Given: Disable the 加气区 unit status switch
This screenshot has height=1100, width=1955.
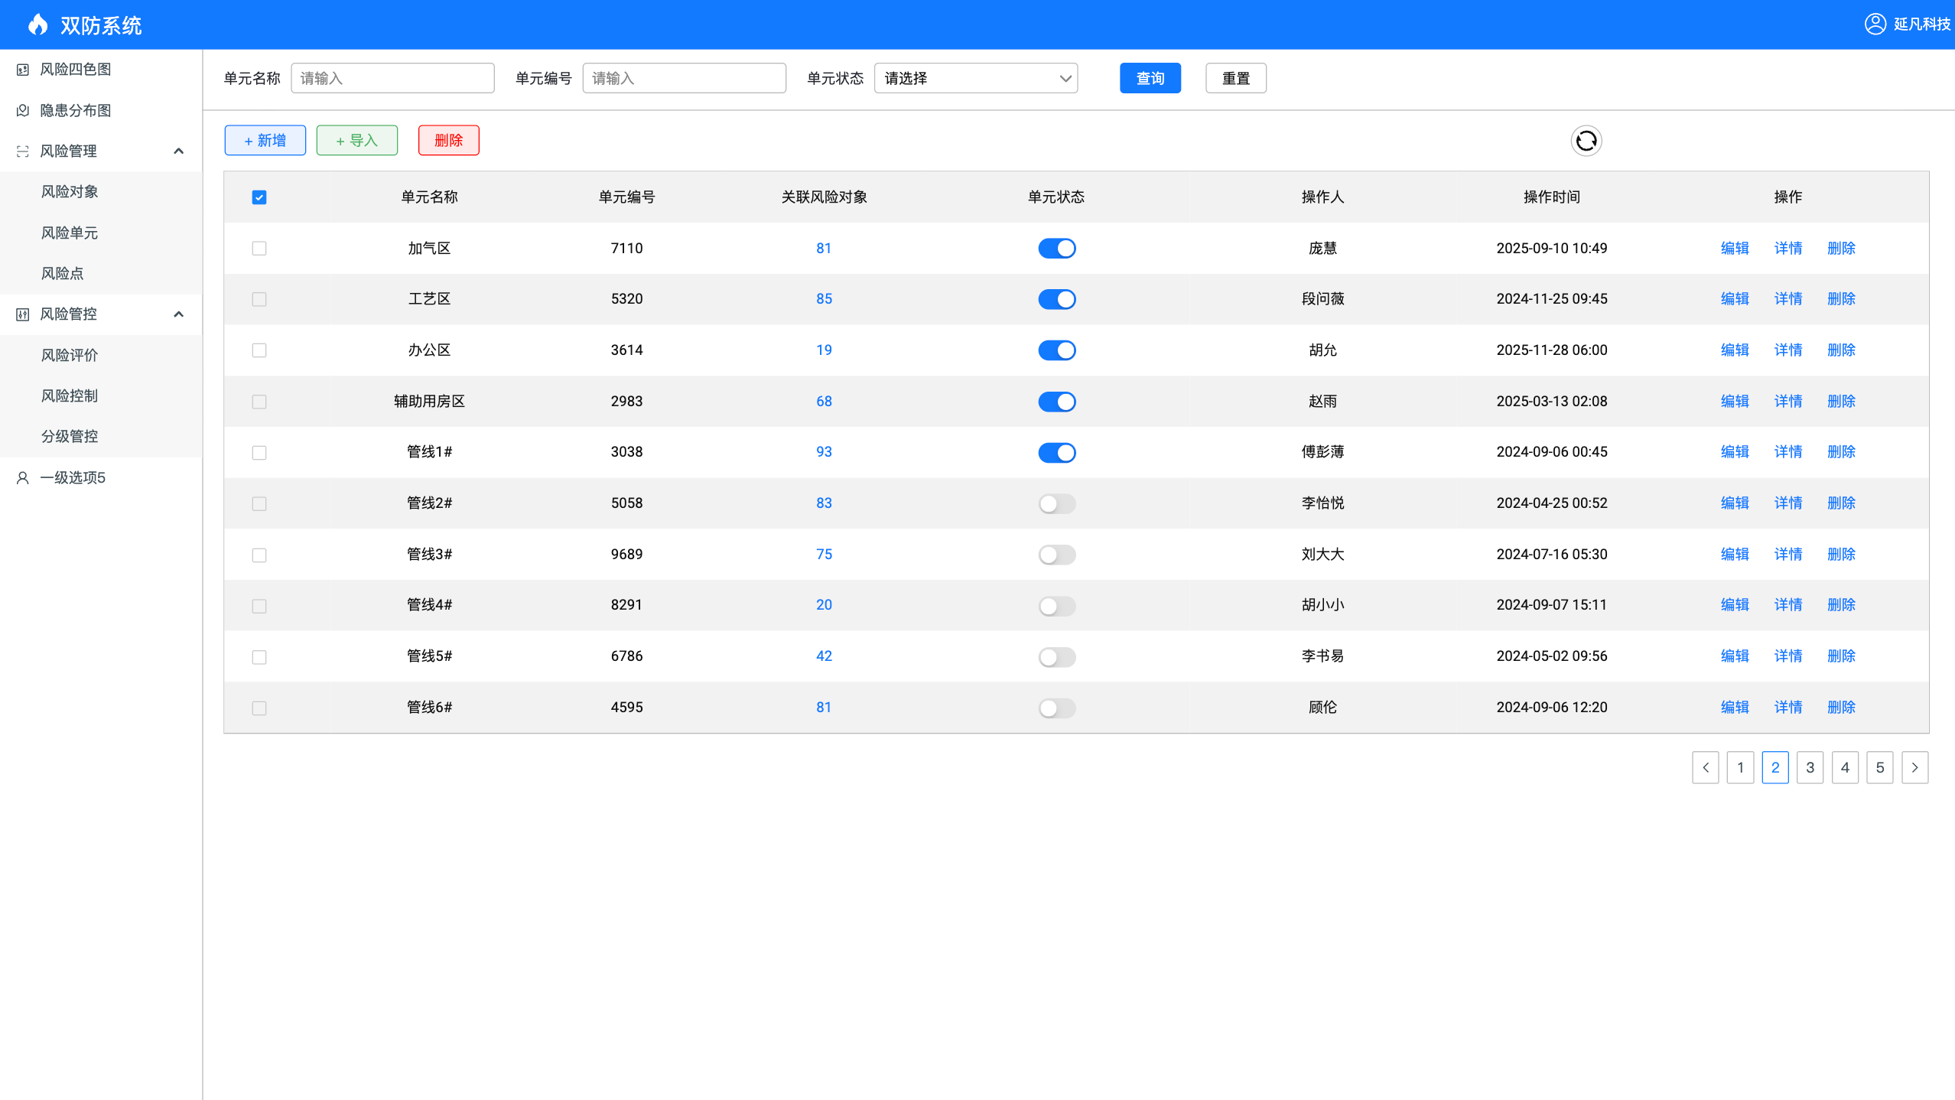Looking at the screenshot, I should tap(1056, 249).
